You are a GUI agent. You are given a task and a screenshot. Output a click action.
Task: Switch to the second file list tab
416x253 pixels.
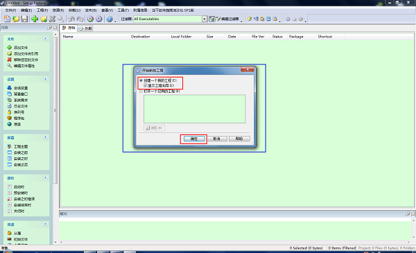tap(86, 28)
